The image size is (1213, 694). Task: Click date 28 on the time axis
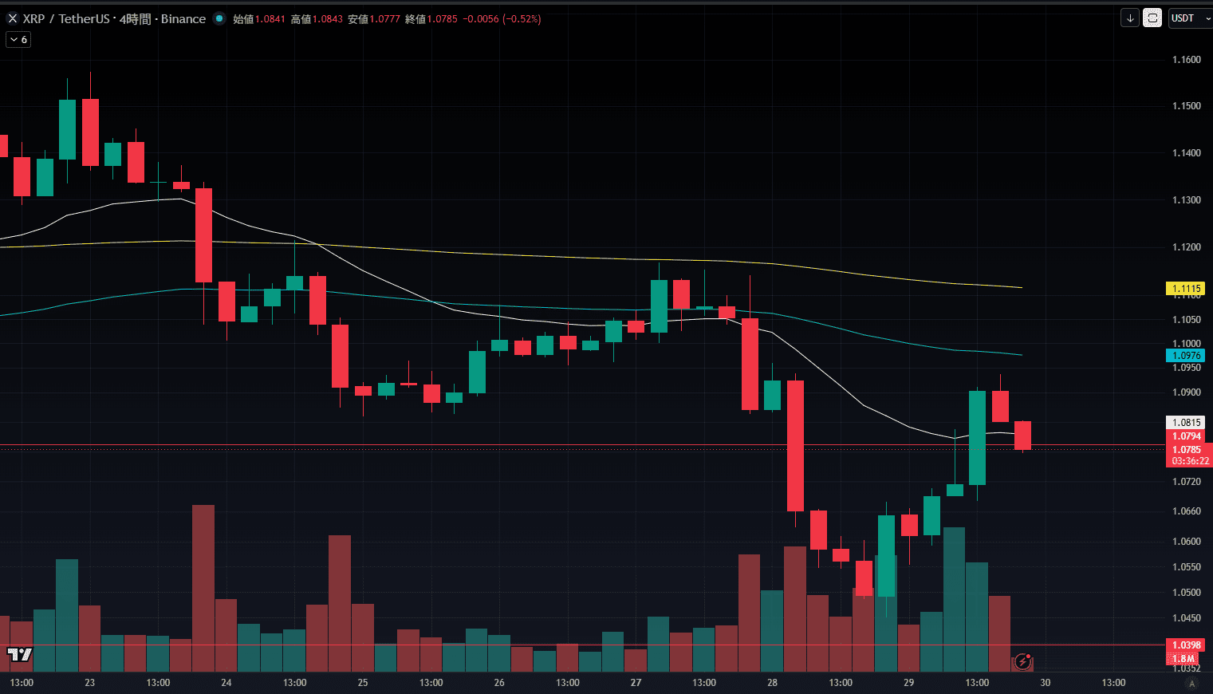(772, 683)
